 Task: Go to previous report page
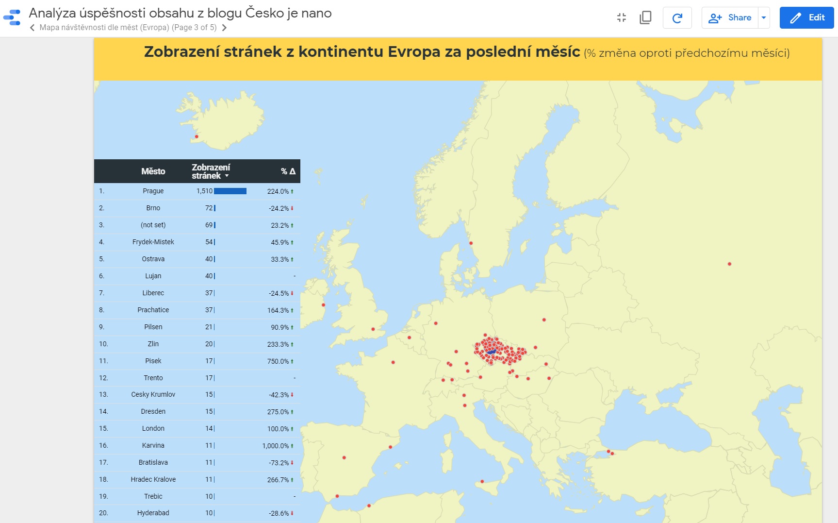(x=33, y=28)
